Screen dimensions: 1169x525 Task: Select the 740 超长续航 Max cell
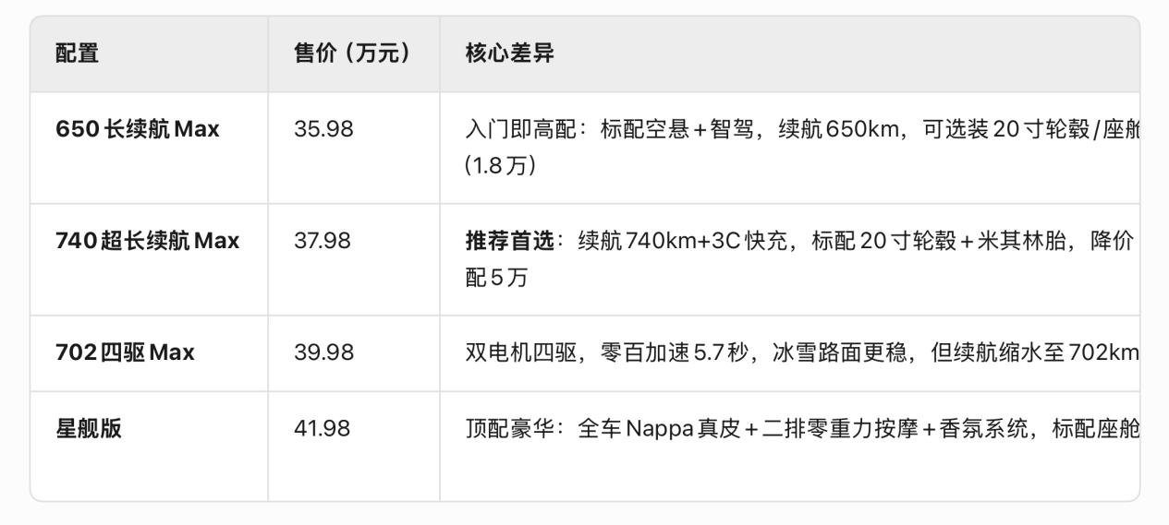coord(149,259)
